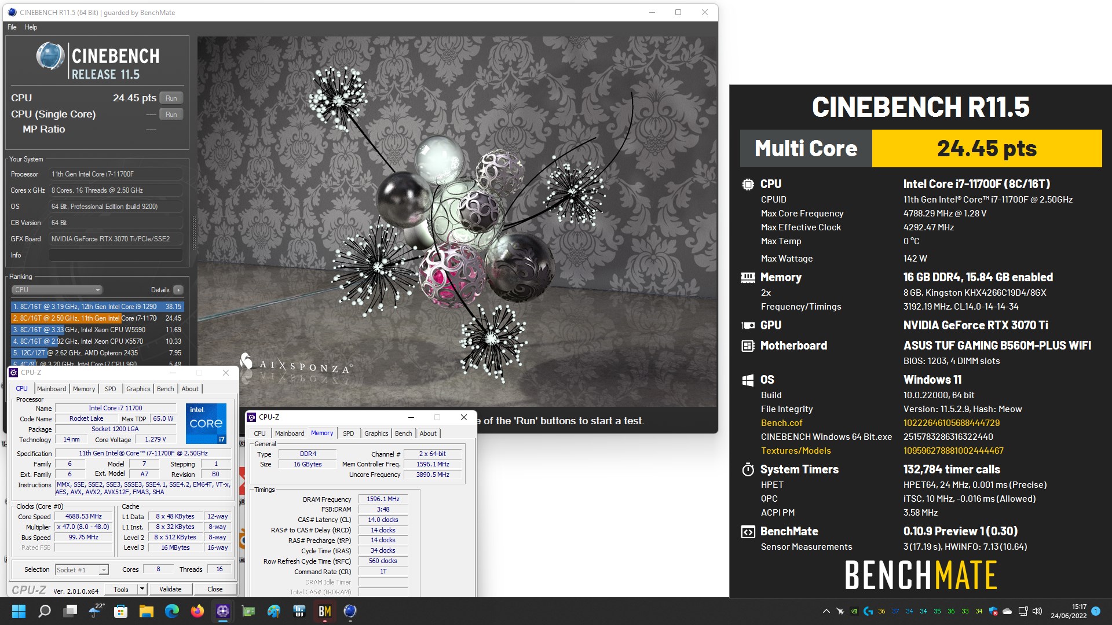Open the Memory tab in the CPU-Z CPU window

pyautogui.click(x=84, y=389)
